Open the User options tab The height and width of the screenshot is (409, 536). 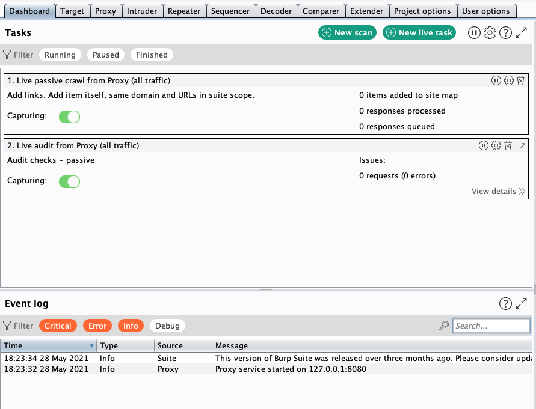pos(485,11)
